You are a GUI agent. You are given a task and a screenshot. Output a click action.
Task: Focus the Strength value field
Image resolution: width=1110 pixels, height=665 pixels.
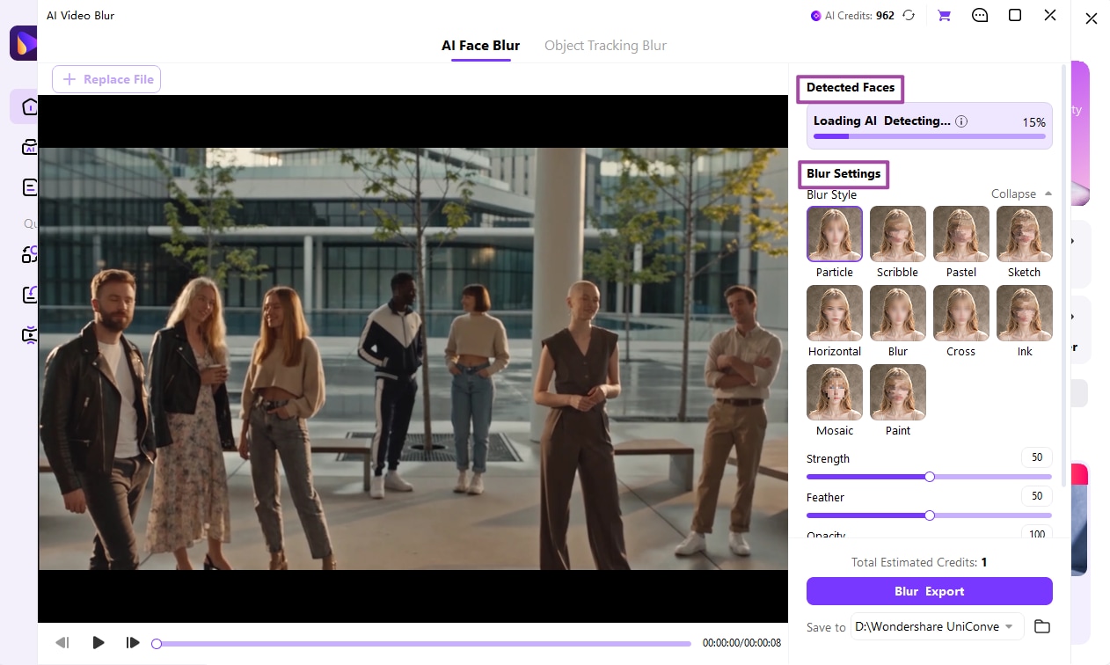point(1037,457)
